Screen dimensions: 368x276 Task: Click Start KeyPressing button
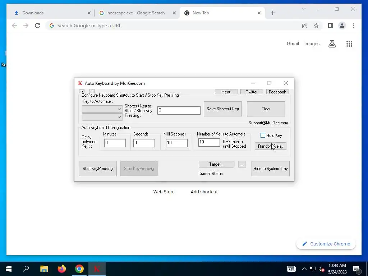click(x=98, y=169)
